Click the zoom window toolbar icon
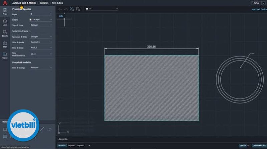The image size is (267, 149). (78, 9)
